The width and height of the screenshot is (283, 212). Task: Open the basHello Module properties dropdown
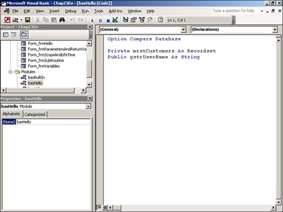(x=88, y=106)
